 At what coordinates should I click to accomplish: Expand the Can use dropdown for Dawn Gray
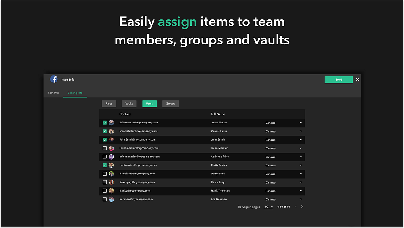(300, 182)
